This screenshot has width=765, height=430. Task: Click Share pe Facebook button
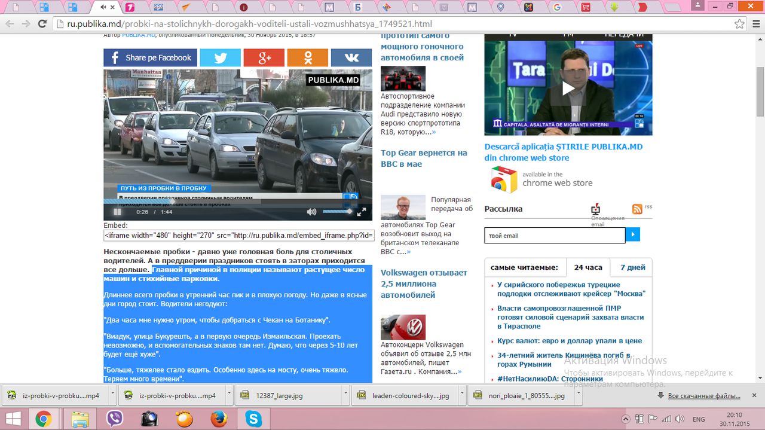point(150,57)
